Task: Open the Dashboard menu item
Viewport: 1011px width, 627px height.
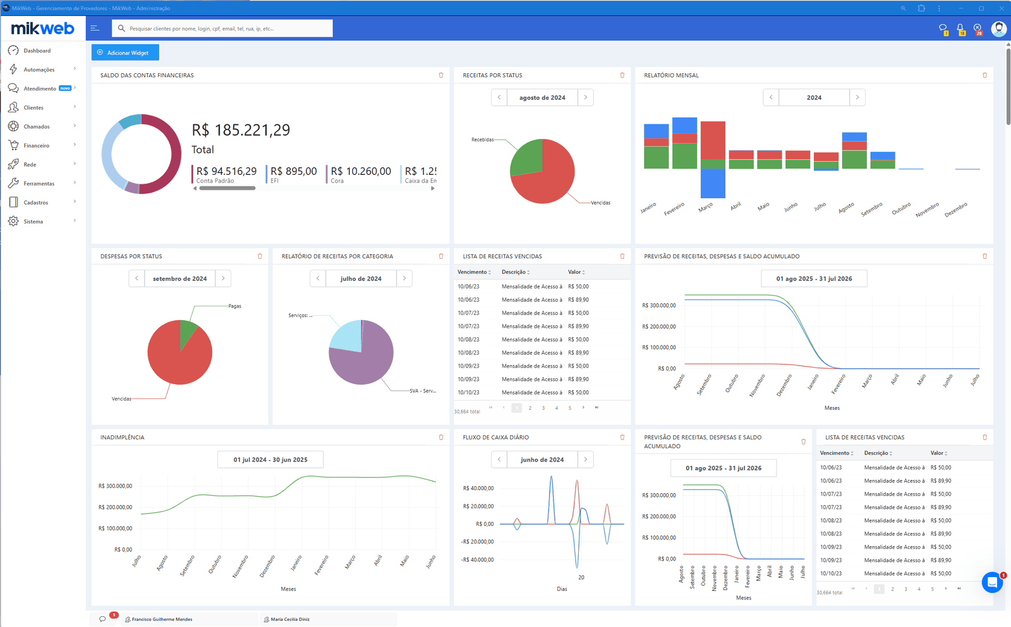Action: click(x=37, y=51)
